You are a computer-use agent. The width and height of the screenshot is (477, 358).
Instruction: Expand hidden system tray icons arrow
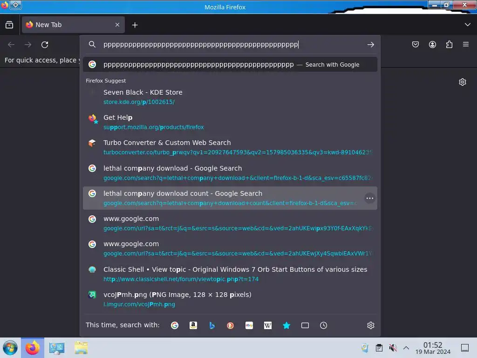point(406,348)
